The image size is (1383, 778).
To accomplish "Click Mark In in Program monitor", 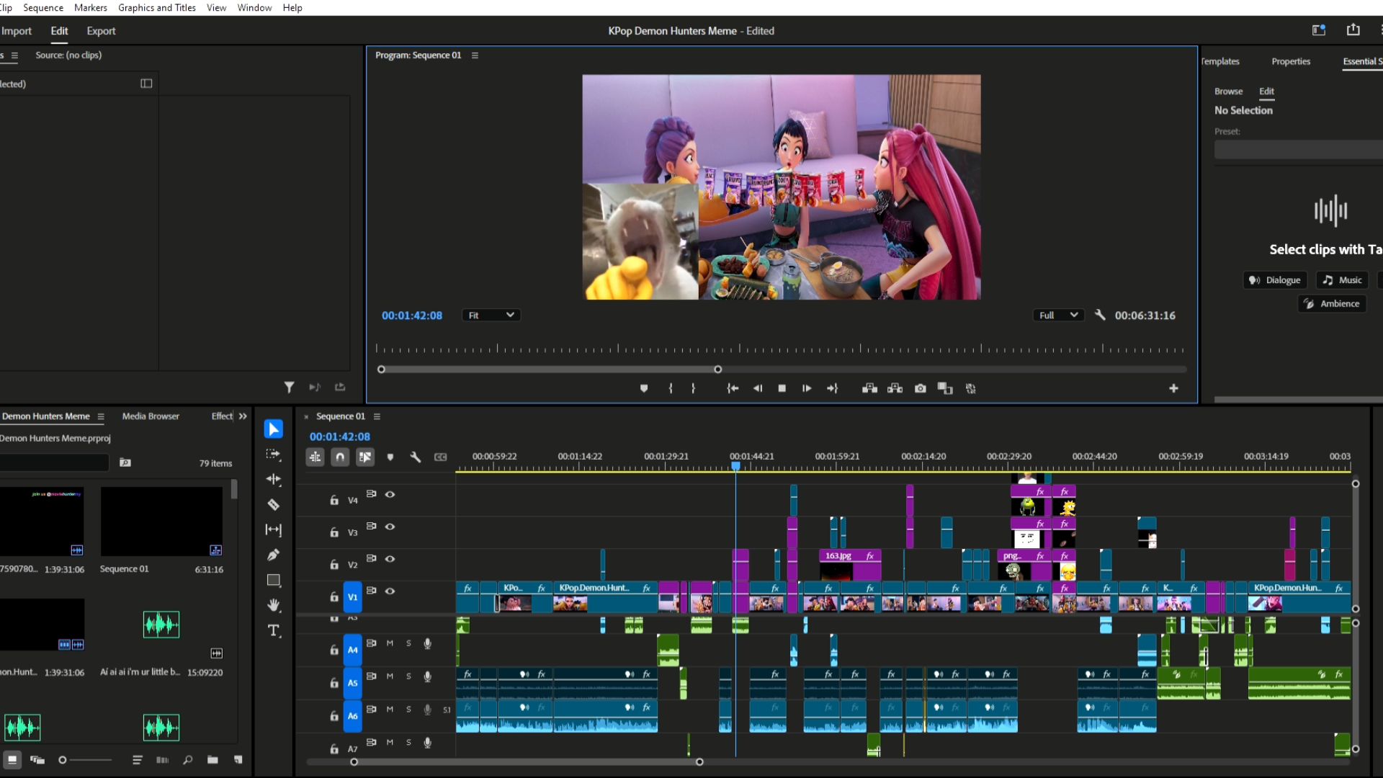I will point(671,388).
